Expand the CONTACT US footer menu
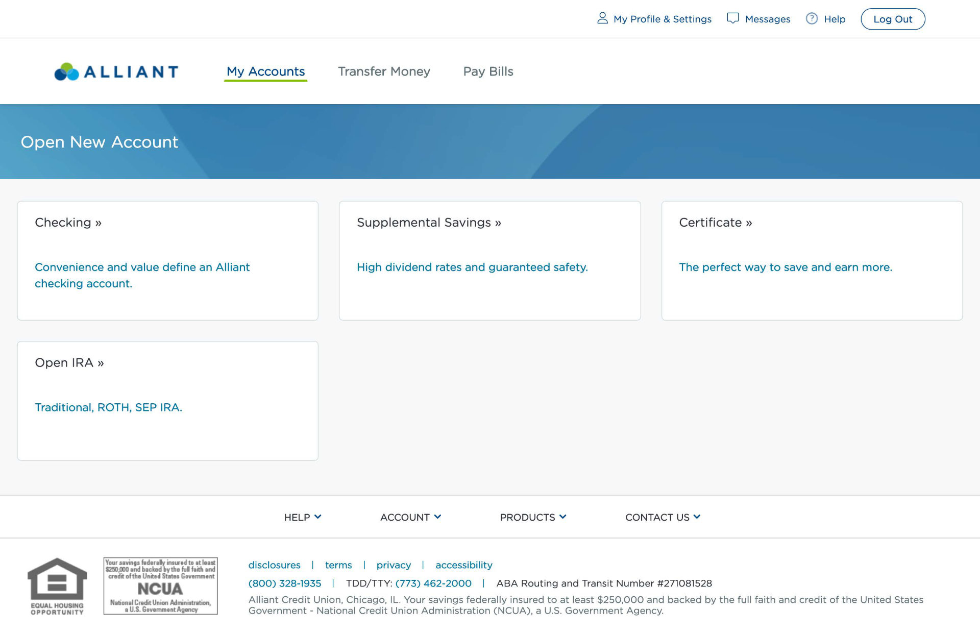 click(x=663, y=517)
